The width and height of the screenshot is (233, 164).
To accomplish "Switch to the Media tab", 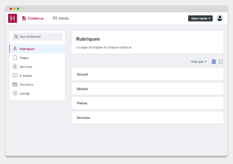I will (x=61, y=18).
